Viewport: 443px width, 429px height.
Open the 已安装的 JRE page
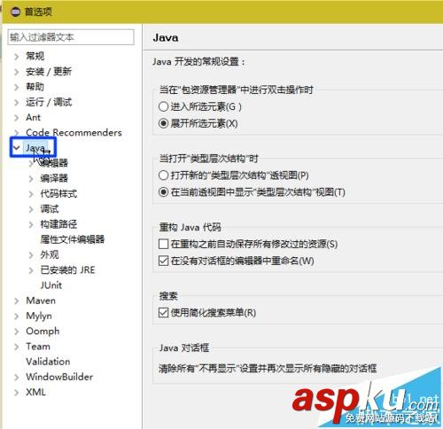(67, 270)
